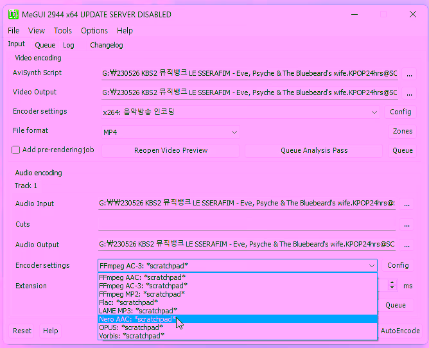Queue the audio encoding job
Image resolution: width=429 pixels, height=348 pixels.
(x=396, y=306)
